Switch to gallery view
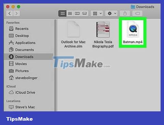Screen dimensions: 164x125 tap(84, 13)
